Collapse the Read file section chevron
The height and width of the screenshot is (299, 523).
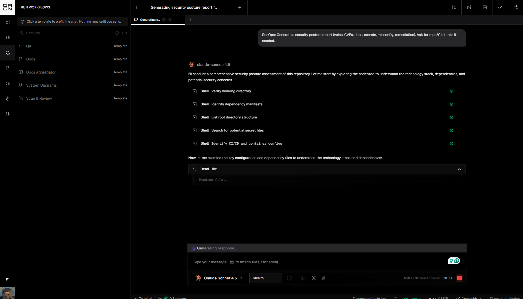coord(459,169)
